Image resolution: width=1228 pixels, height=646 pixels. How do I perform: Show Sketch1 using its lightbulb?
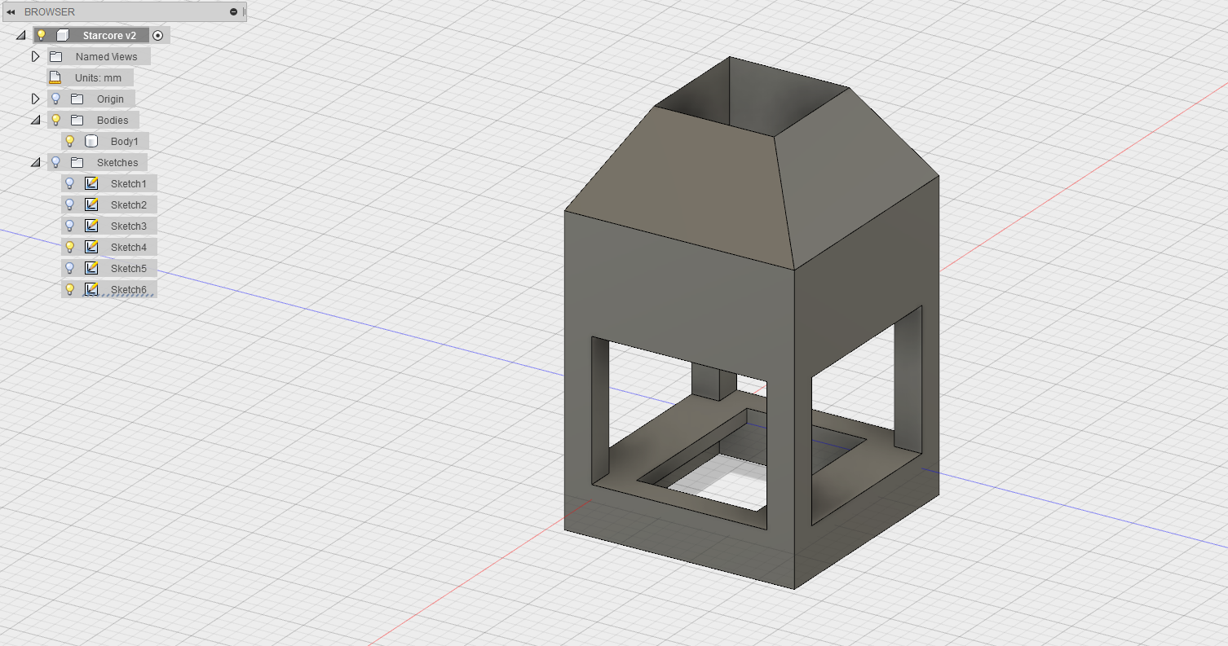pos(69,183)
